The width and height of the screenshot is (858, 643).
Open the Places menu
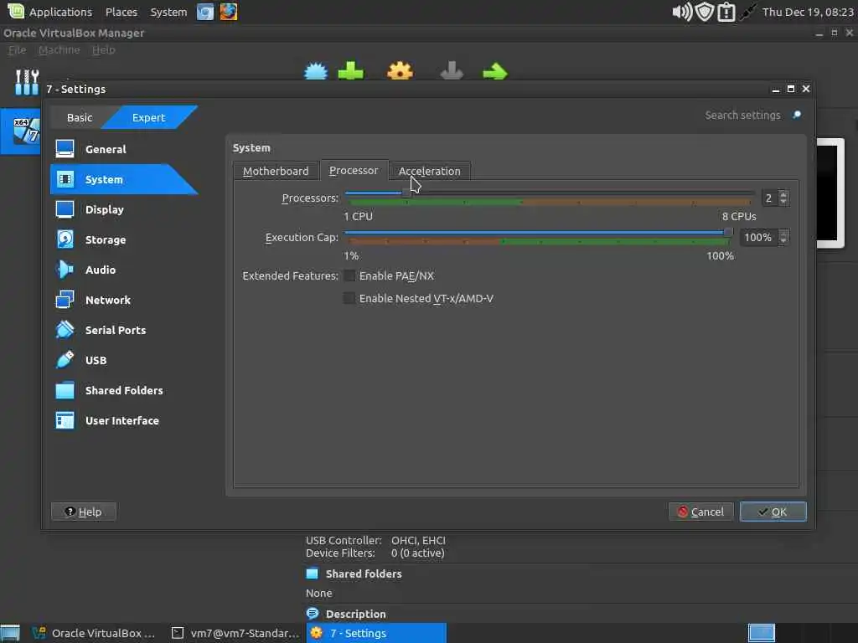(x=121, y=12)
